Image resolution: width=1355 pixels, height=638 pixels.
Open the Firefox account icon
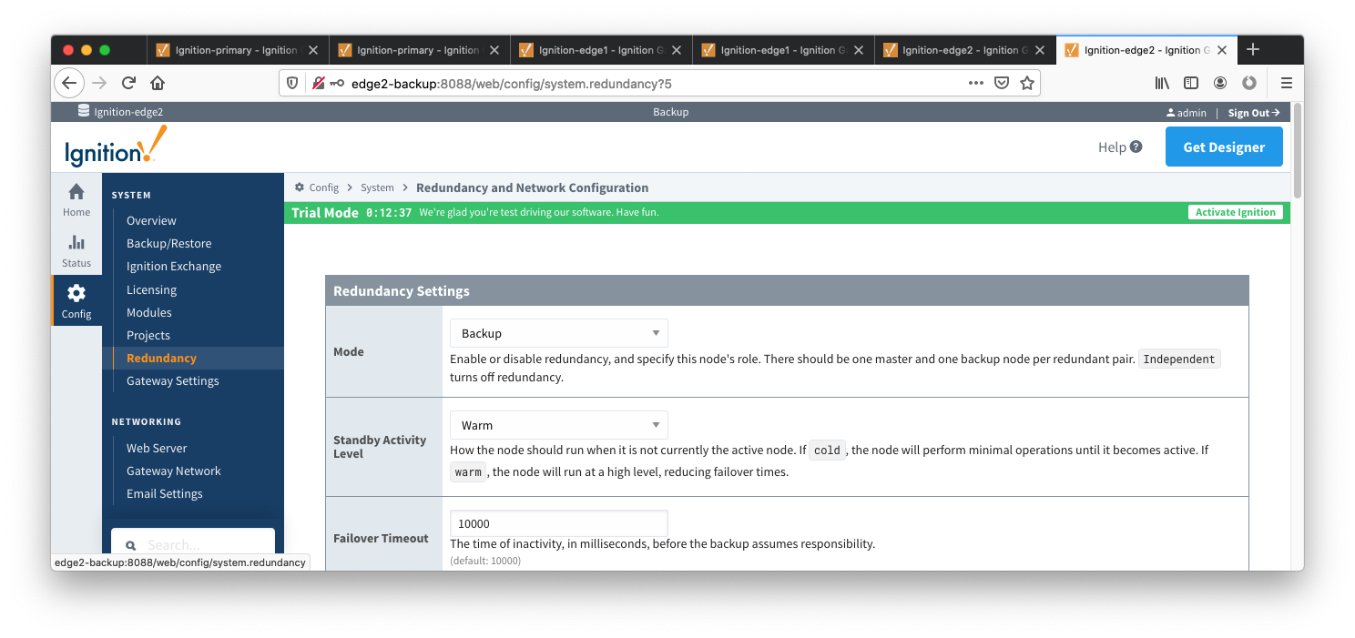(1220, 83)
